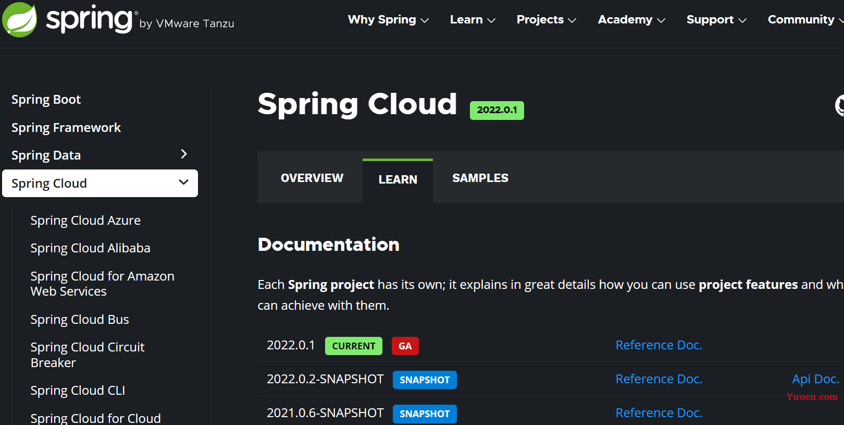The image size is (844, 425).
Task: Click SNAPSHOT badge for 2022.0.2-SNAPSHOT
Action: [425, 380]
